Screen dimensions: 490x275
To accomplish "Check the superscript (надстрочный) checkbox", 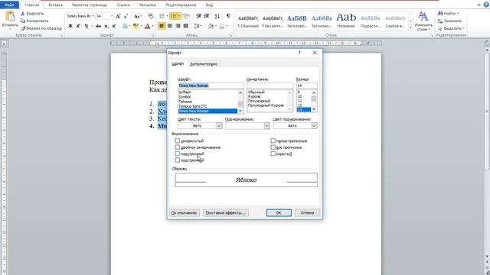I will click(178, 154).
